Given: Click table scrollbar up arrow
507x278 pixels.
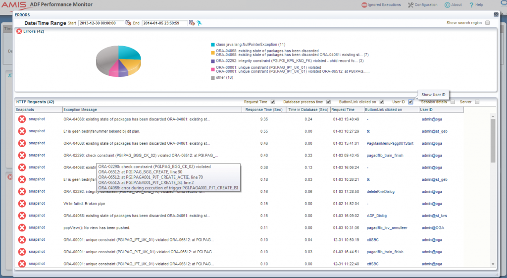Looking at the screenshot, I should [x=493, y=116].
